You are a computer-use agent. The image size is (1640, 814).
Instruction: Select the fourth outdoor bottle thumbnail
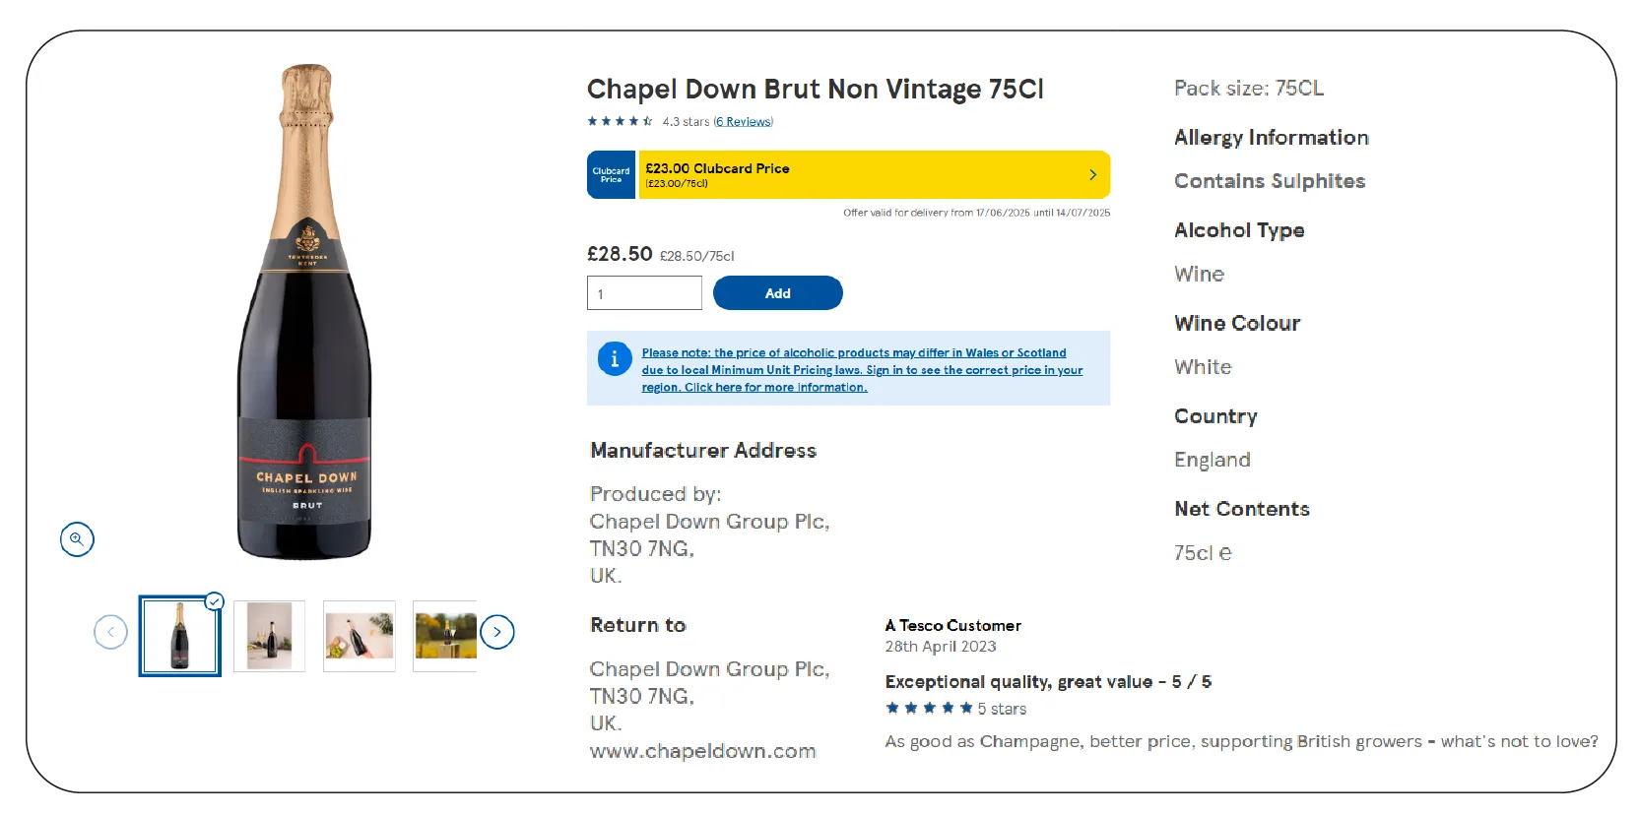pos(445,636)
